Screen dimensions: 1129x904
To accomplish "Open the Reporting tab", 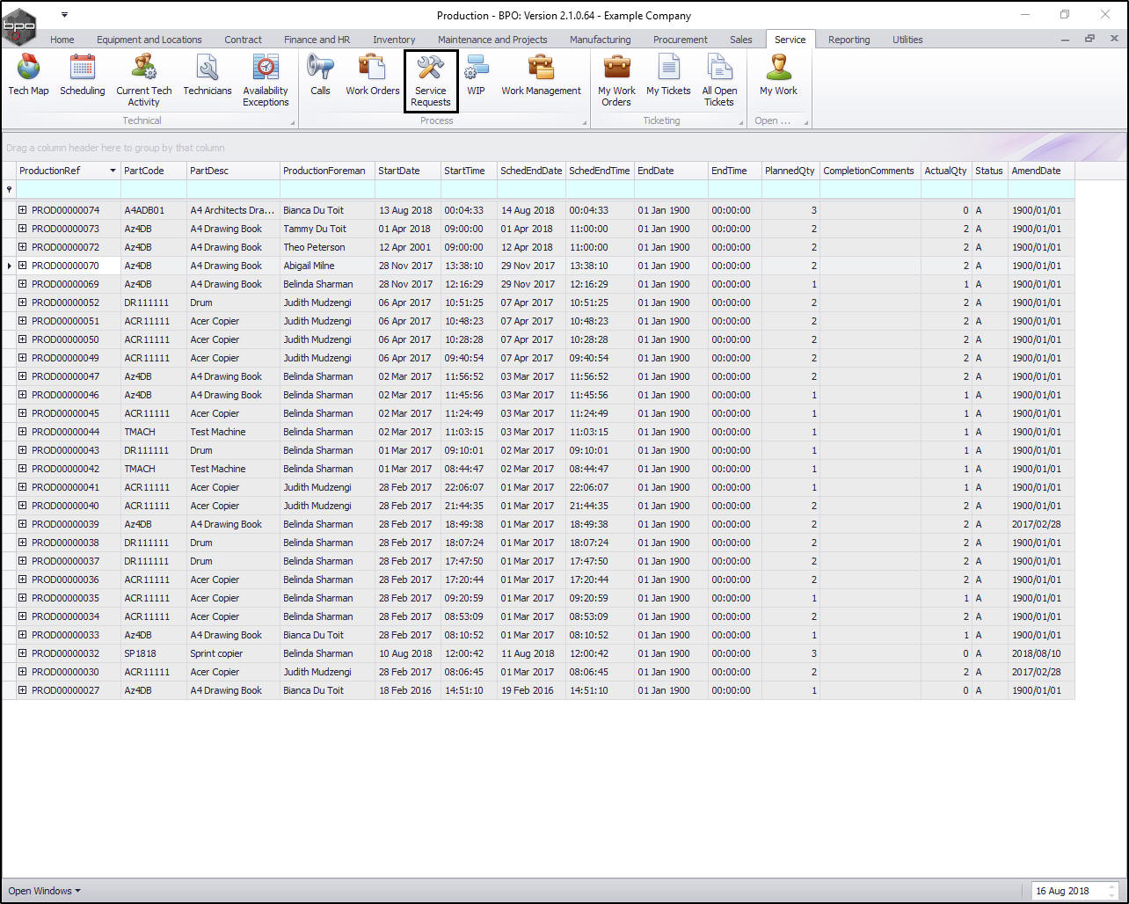I will pos(849,40).
